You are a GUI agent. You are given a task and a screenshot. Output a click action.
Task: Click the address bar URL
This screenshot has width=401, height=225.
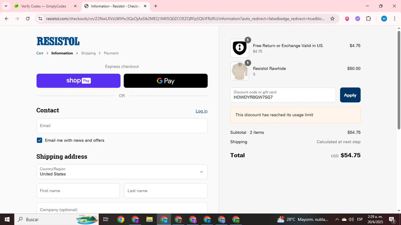click(x=185, y=19)
